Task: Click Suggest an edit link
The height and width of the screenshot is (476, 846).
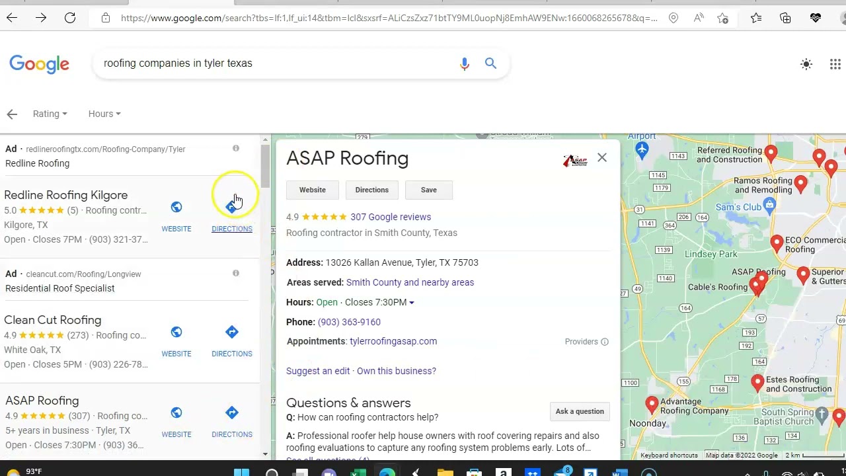Action: click(318, 371)
